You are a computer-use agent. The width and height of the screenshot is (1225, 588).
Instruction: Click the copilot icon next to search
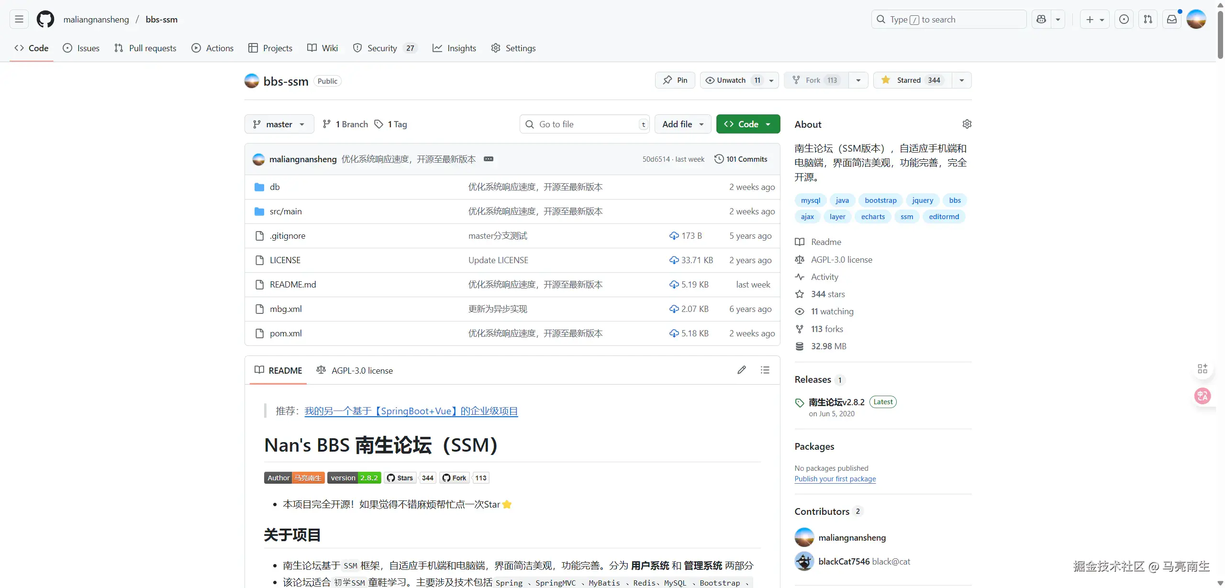coord(1042,19)
